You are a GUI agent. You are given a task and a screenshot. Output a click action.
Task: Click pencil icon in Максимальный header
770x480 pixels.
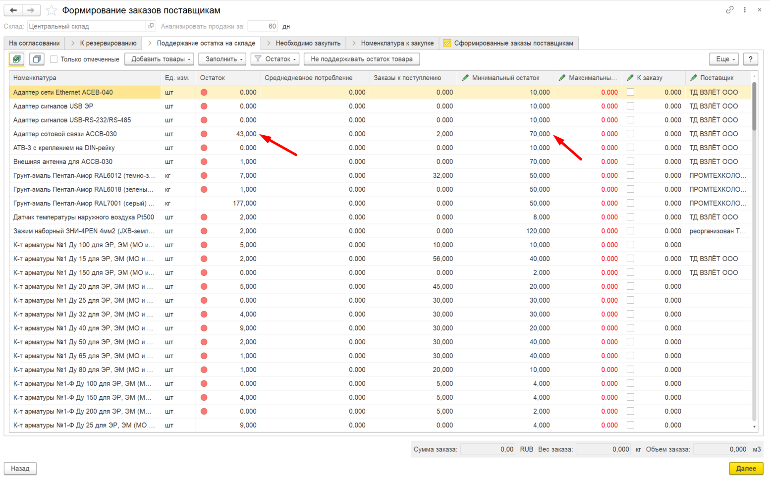[562, 78]
